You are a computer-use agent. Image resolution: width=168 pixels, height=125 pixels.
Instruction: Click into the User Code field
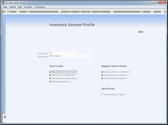point(63,53)
